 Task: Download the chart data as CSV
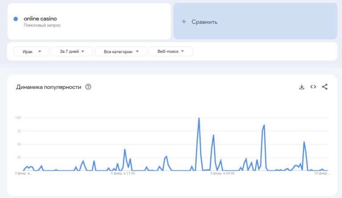301,87
